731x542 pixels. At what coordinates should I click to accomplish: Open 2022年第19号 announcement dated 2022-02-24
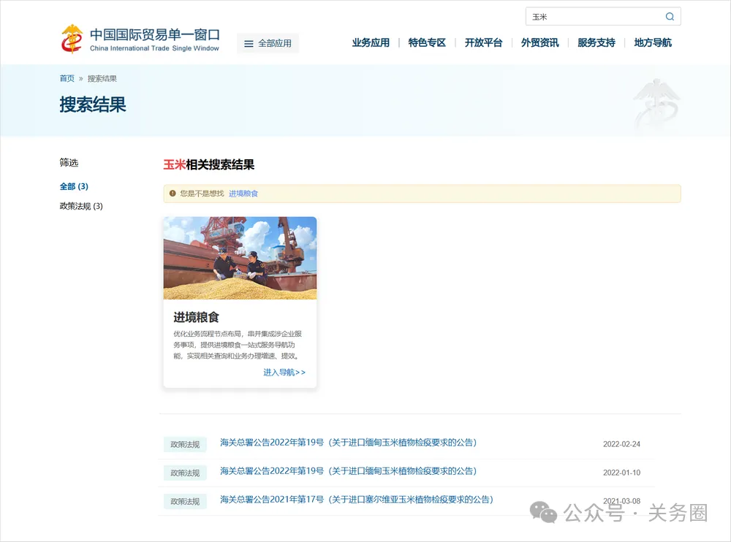pyautogui.click(x=348, y=443)
